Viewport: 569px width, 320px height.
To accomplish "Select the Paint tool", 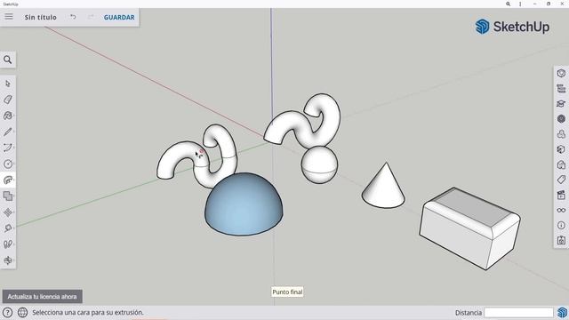I will 8,116.
